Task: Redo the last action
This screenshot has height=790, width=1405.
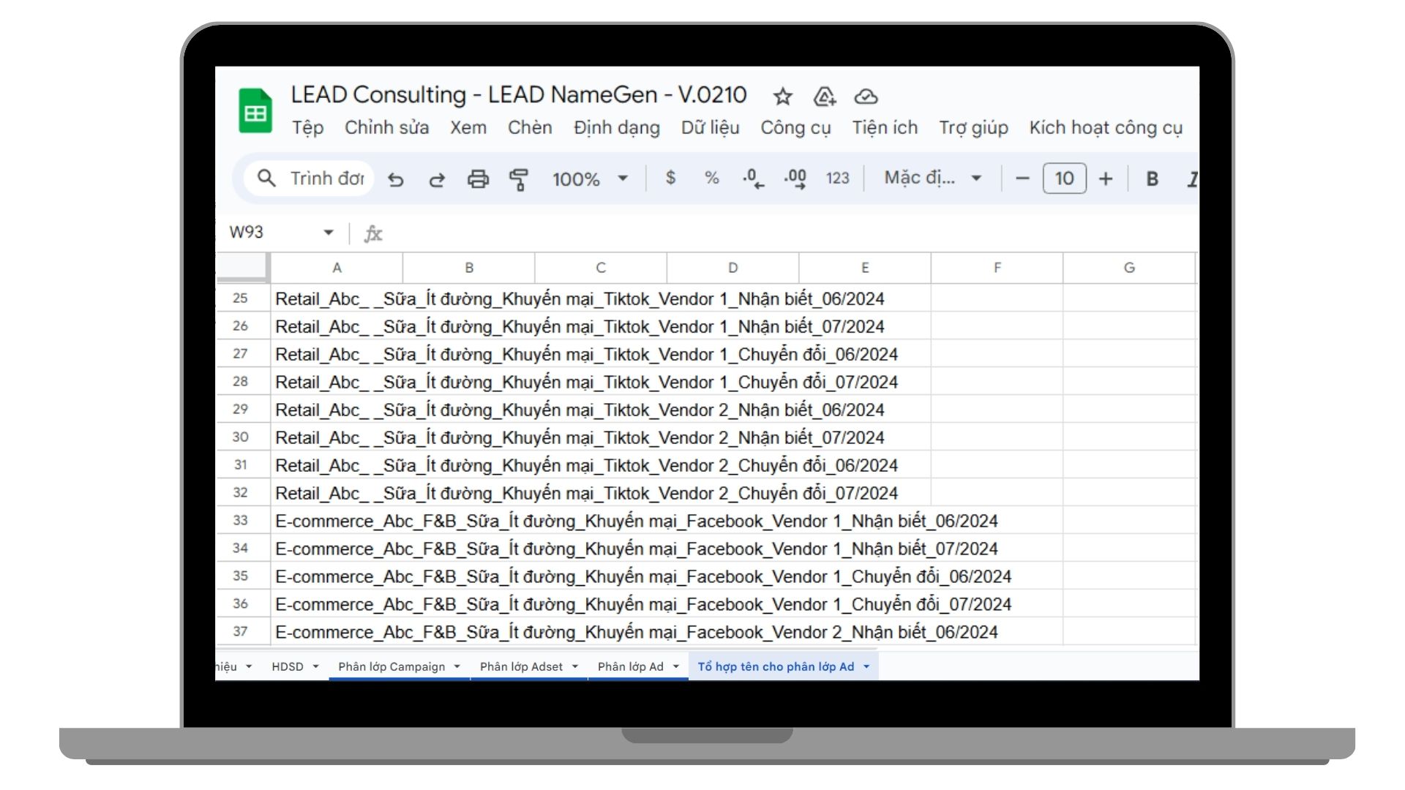Action: point(437,179)
